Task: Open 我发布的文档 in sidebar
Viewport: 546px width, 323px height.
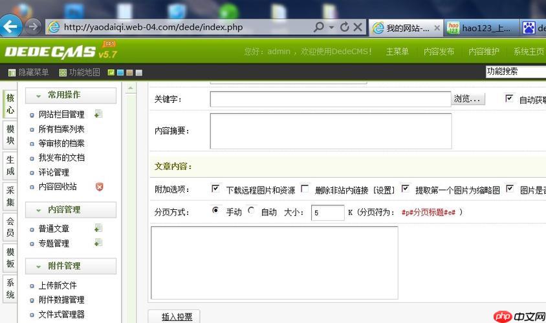Action: [61, 158]
